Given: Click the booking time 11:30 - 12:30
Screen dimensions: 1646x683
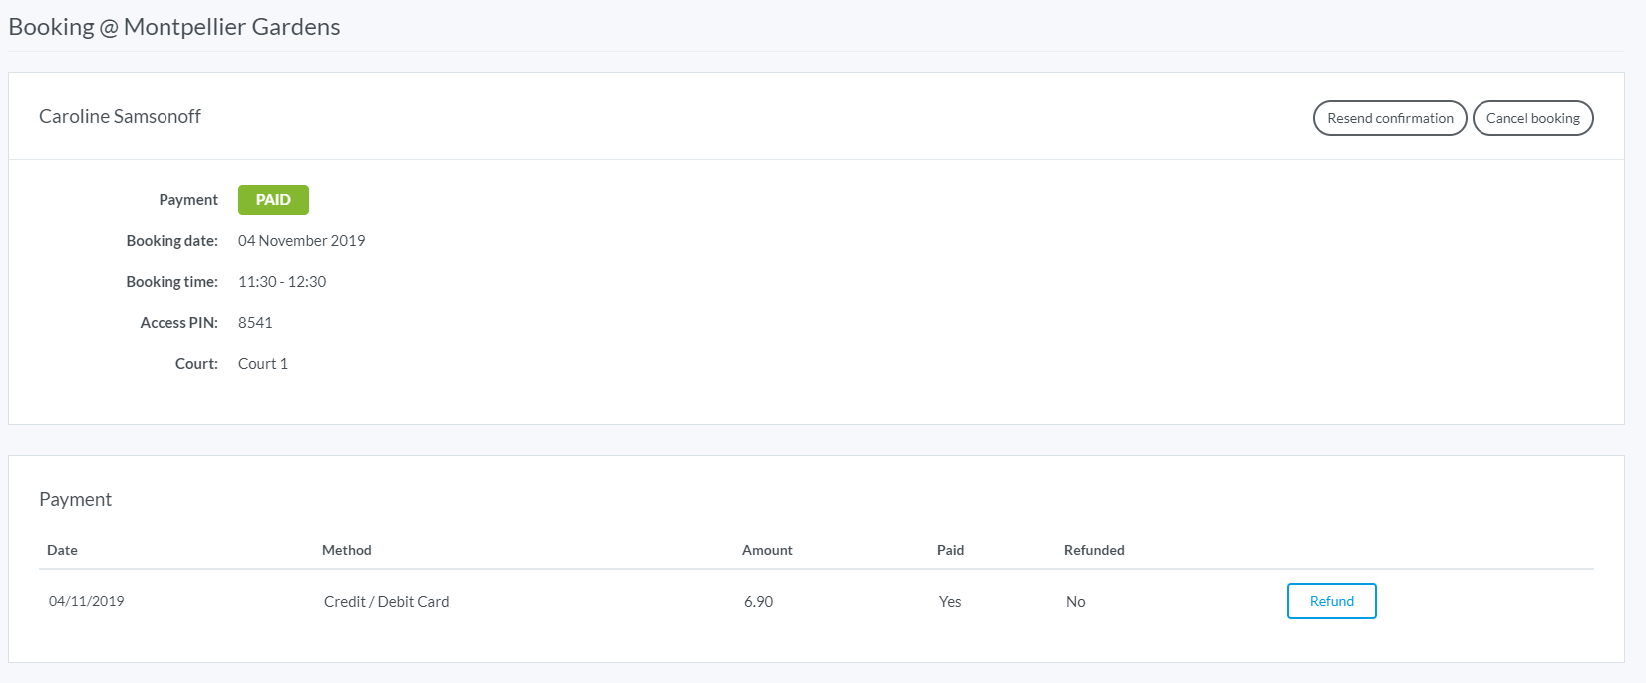Looking at the screenshot, I should point(282,282).
